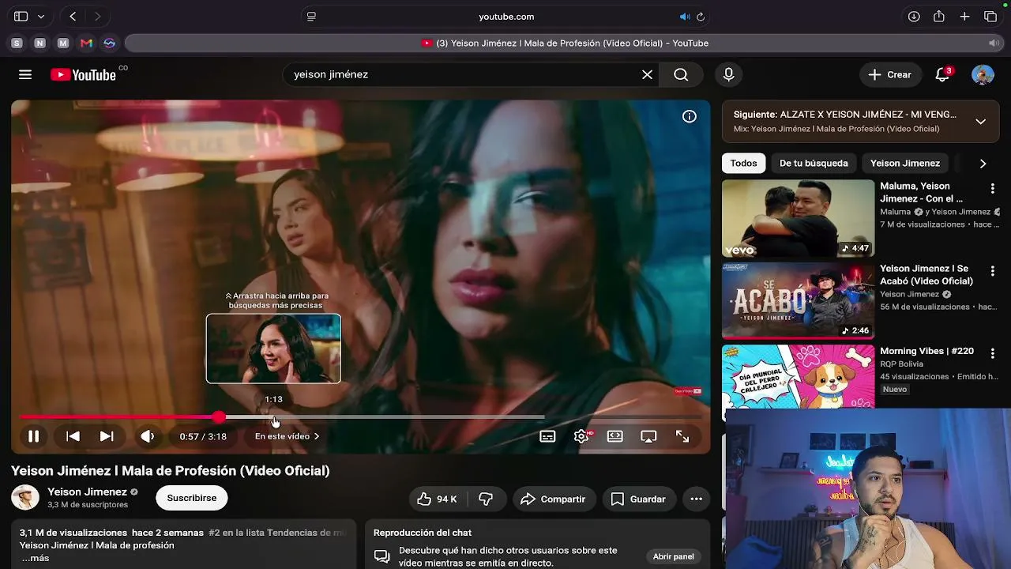Like the video (94 K)

(x=438, y=499)
